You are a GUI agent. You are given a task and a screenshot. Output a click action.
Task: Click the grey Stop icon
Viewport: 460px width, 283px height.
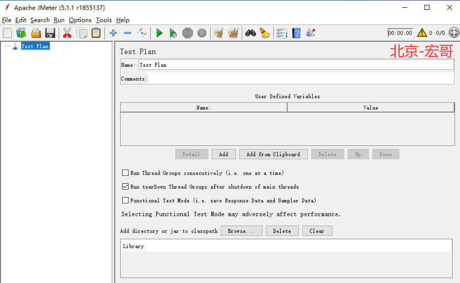pyautogui.click(x=188, y=33)
